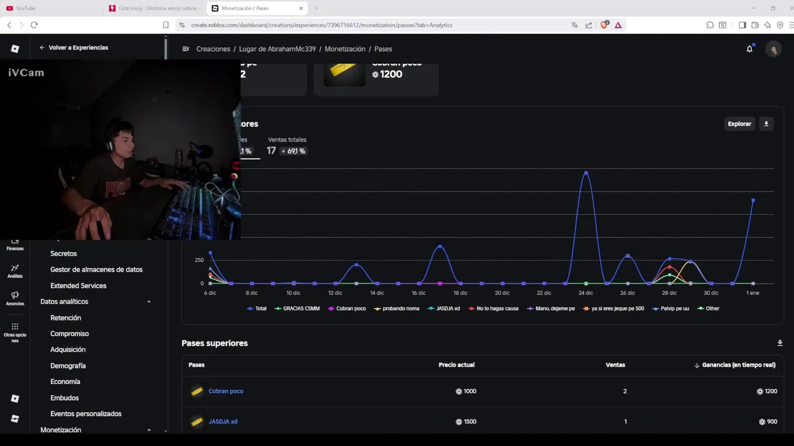This screenshot has height=446, width=794.
Task: Toggle the browser sidebar panel icon
Action: 742,25
